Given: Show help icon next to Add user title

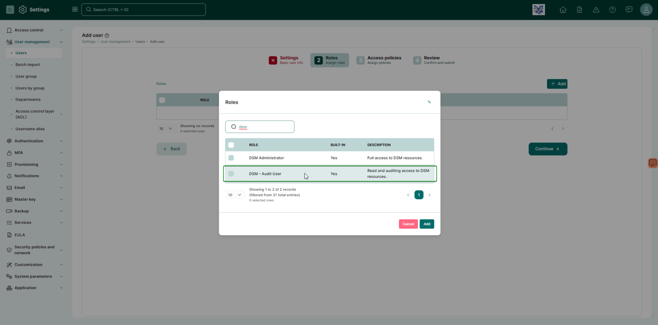Looking at the screenshot, I should (x=107, y=36).
